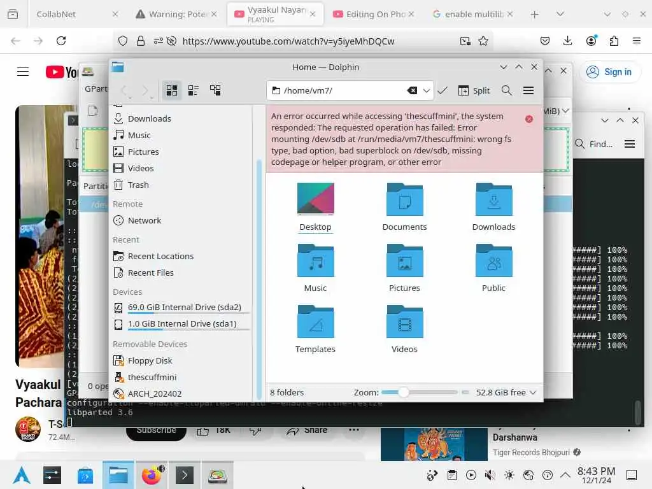Select the Downloads folder in file view
Image resolution: width=652 pixels, height=489 pixels.
click(x=493, y=207)
